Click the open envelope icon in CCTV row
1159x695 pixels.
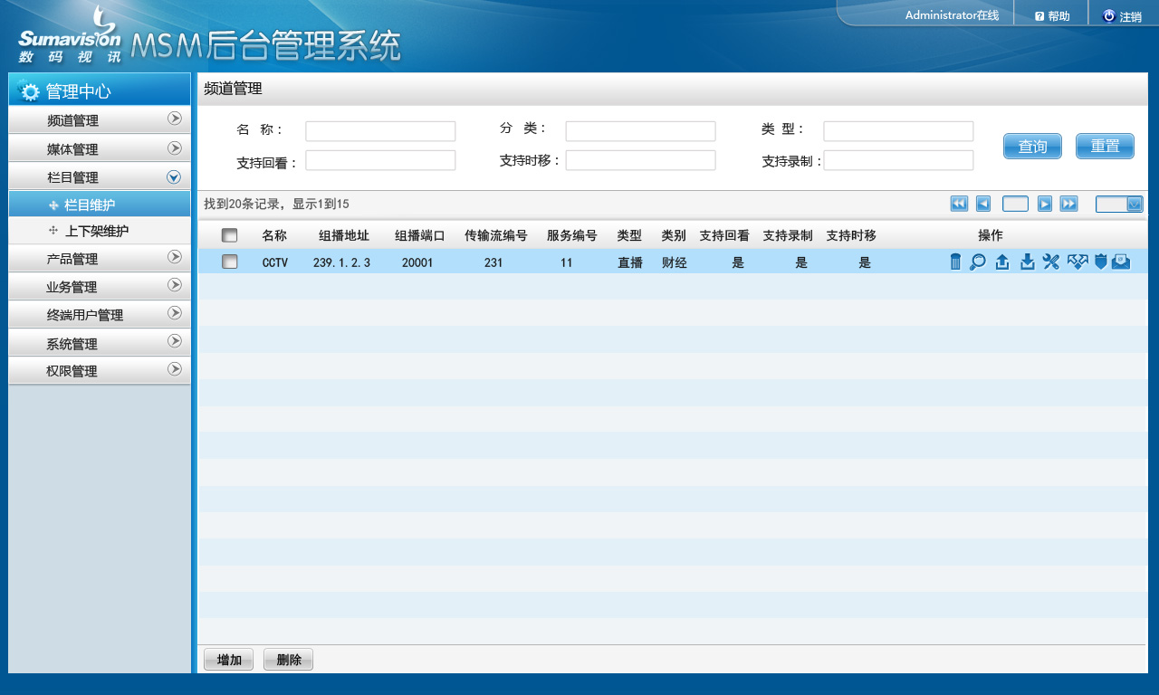click(x=1121, y=262)
